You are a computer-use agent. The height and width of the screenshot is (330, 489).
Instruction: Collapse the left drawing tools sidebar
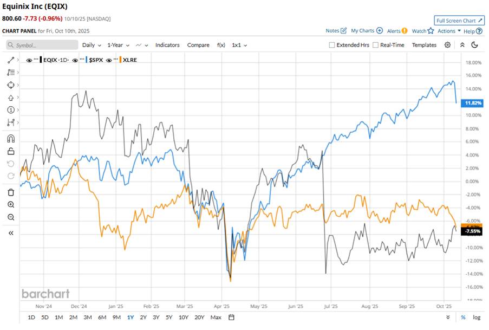click(11, 232)
